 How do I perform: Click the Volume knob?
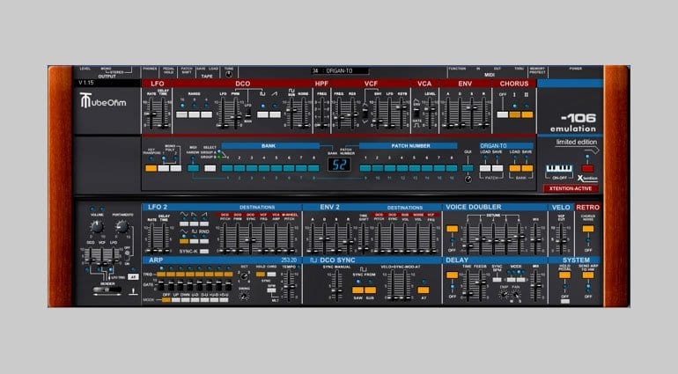pyautogui.click(x=97, y=226)
